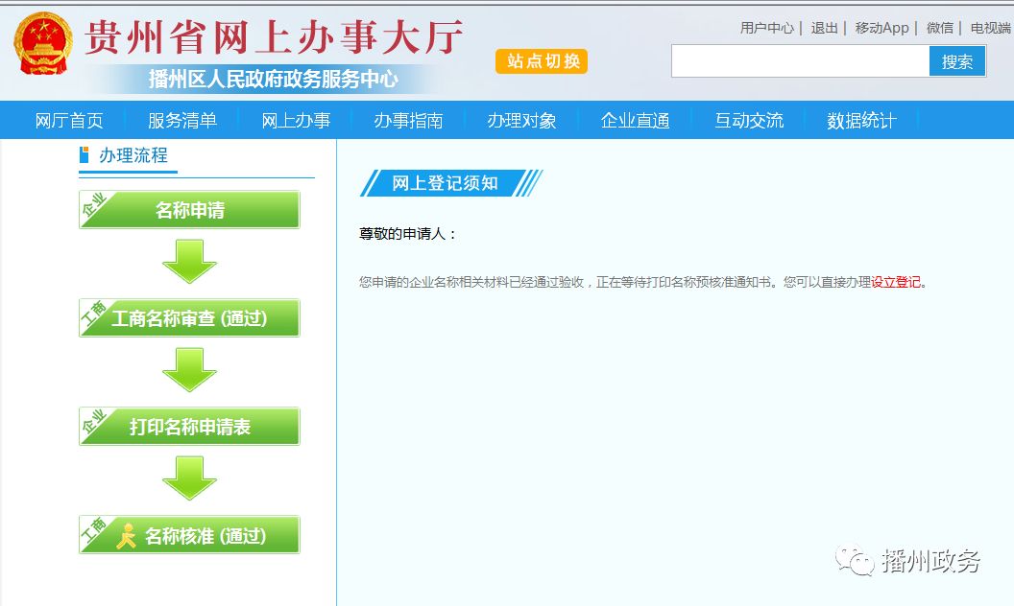
Task: Select the 网上办事 navigation tab
Action: [296, 121]
